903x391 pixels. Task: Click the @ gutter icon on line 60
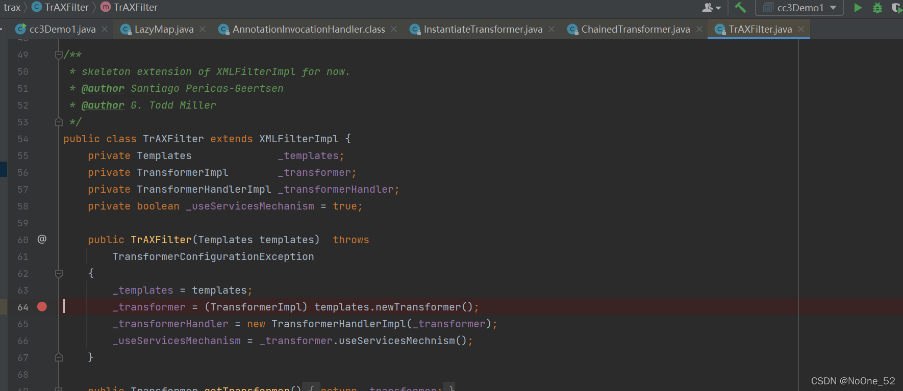[x=42, y=239]
